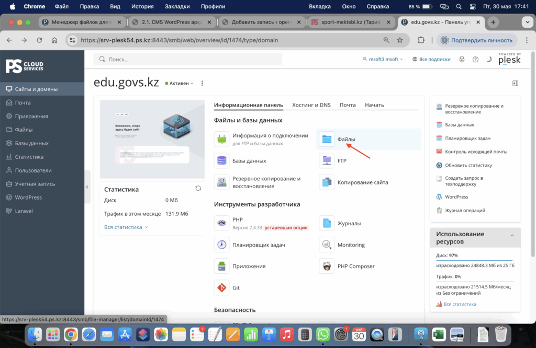Select Базы данных in the left sidebar
Viewport: 536px width, 348px height.
point(31,143)
